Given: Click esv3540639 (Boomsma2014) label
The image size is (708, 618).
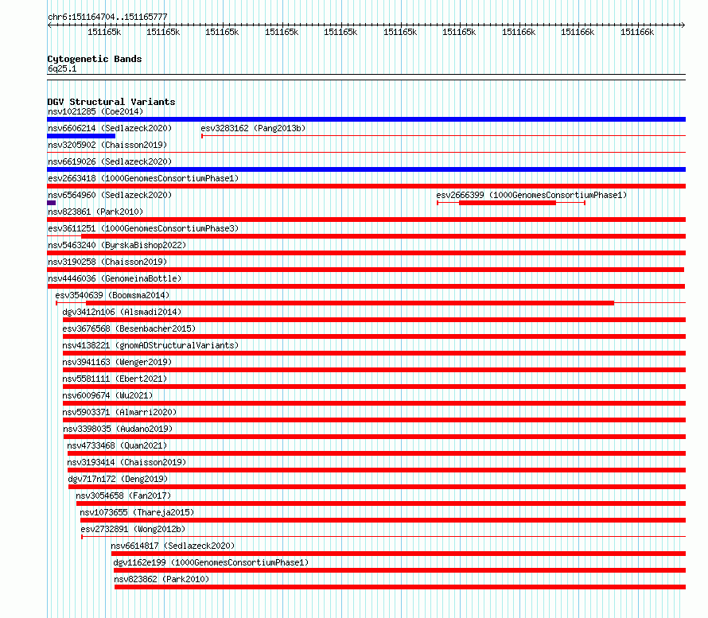Looking at the screenshot, I should click(112, 295).
